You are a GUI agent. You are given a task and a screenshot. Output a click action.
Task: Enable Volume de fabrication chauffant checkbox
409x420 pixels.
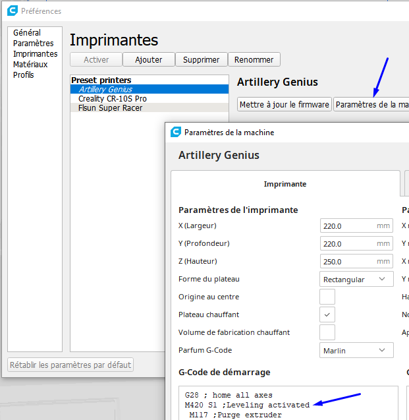(x=327, y=332)
